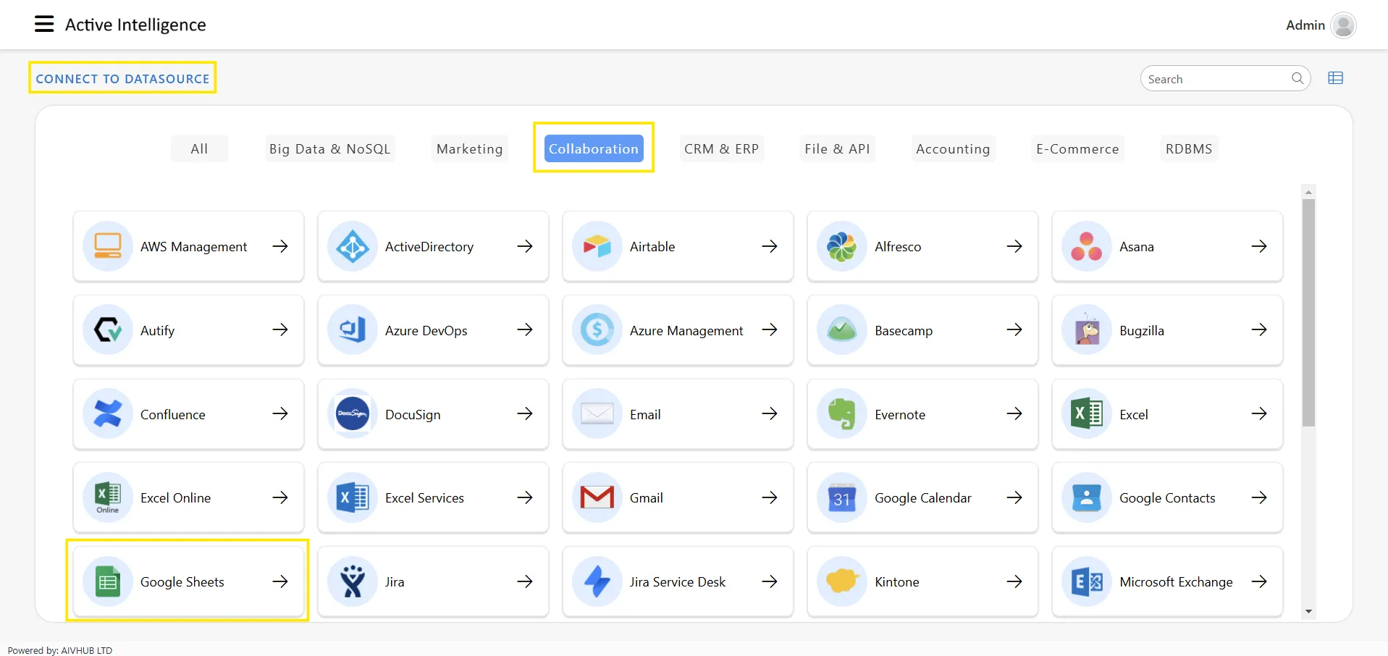Click the Google Sheets icon
1388x656 pixels.
108,581
